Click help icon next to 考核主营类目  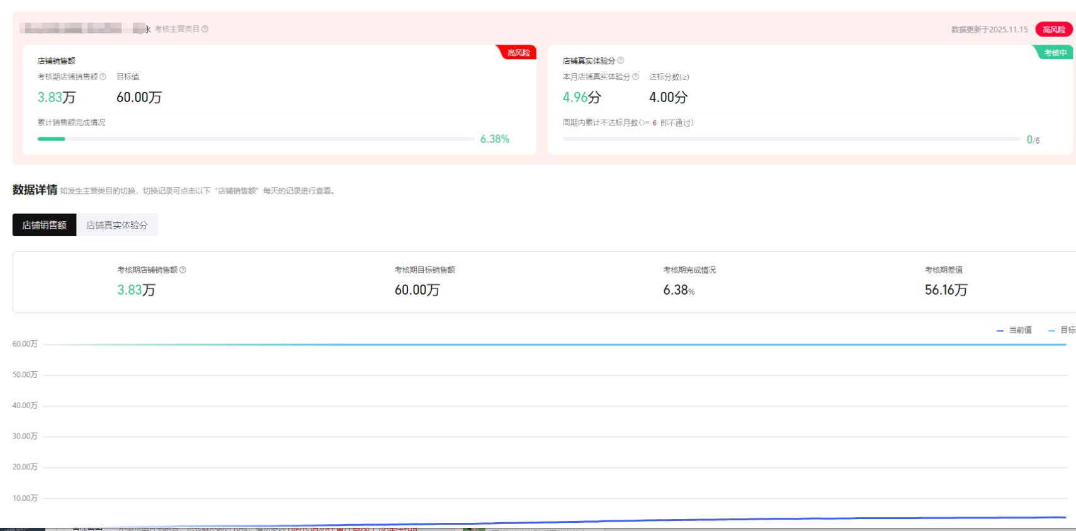tap(205, 29)
